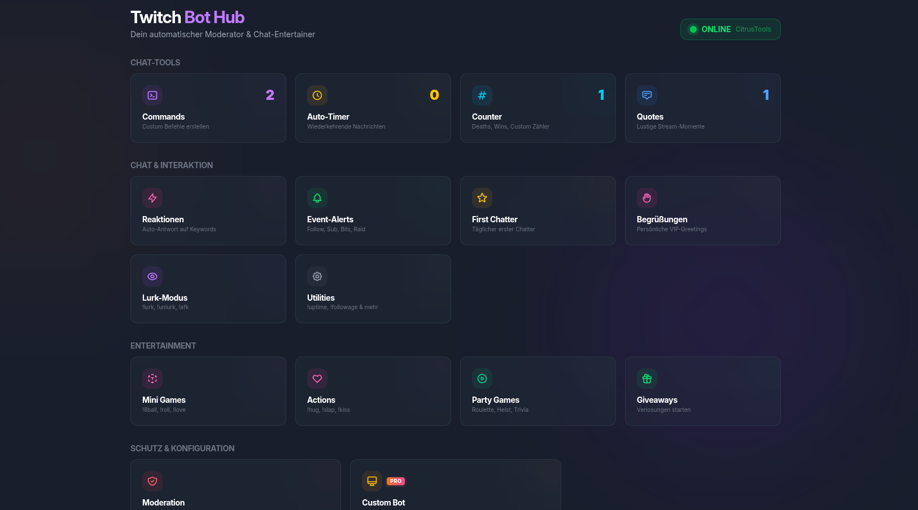The height and width of the screenshot is (510, 918).
Task: Click the hashtag icon for Counter
Action: pos(482,95)
